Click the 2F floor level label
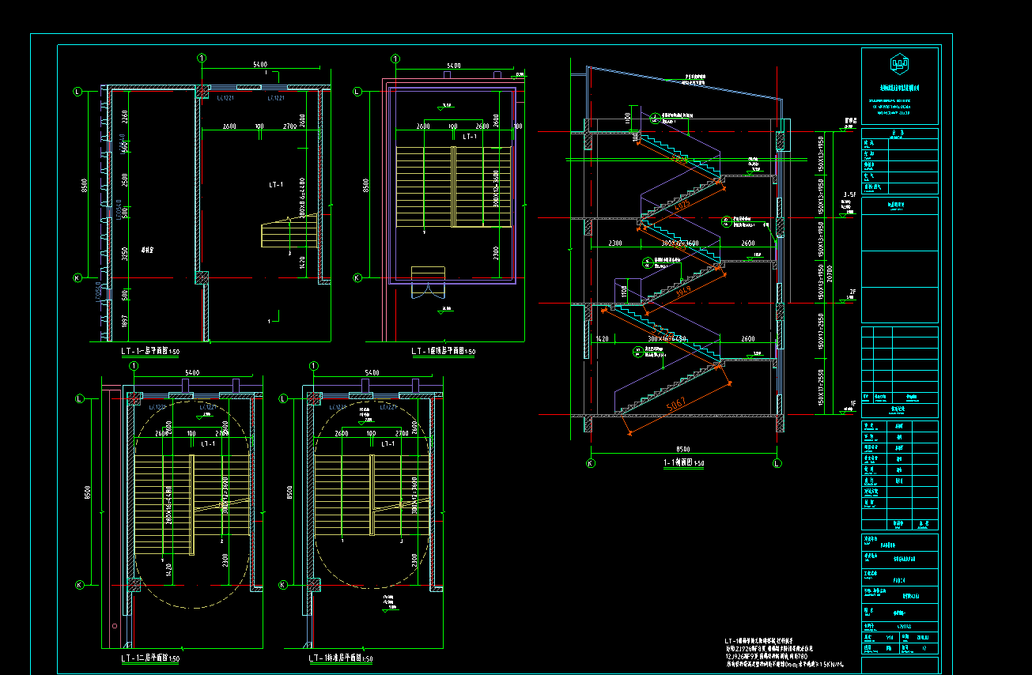This screenshot has width=1032, height=675. (x=852, y=292)
